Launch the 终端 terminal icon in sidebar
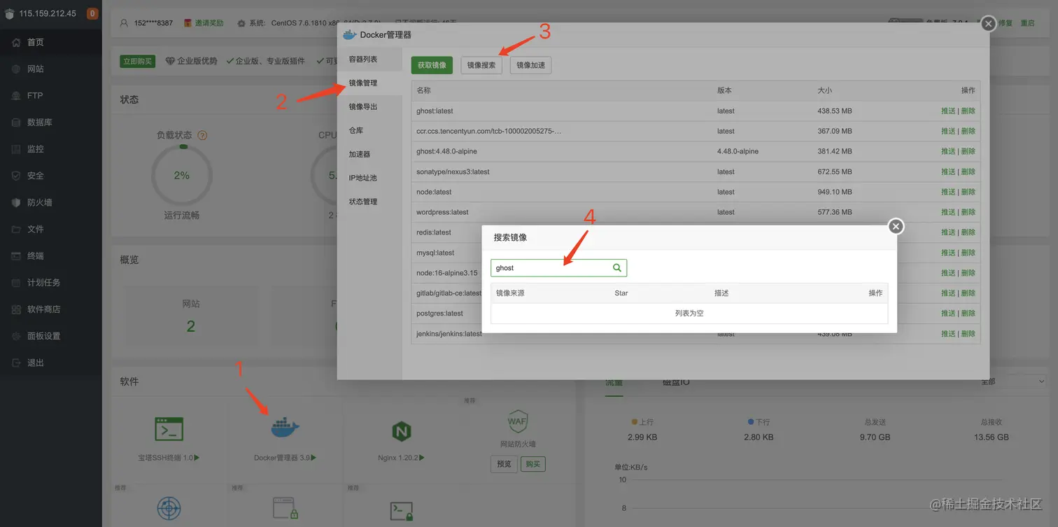Image resolution: width=1058 pixels, height=527 pixels. click(x=15, y=256)
